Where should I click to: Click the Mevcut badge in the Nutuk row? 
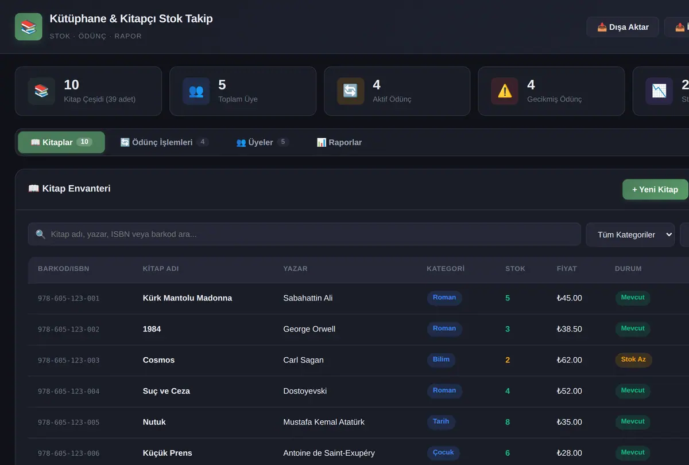coord(633,421)
